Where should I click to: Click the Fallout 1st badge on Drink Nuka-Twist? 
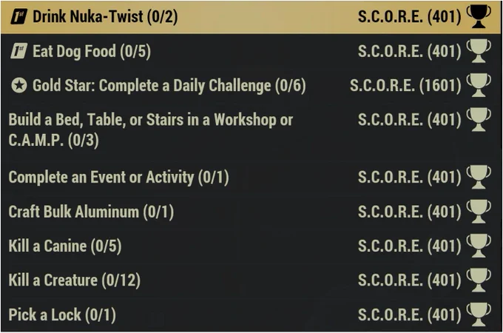[19, 16]
